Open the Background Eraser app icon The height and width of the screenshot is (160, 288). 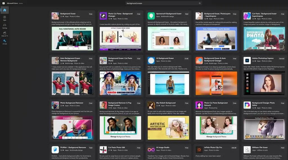(55, 16)
